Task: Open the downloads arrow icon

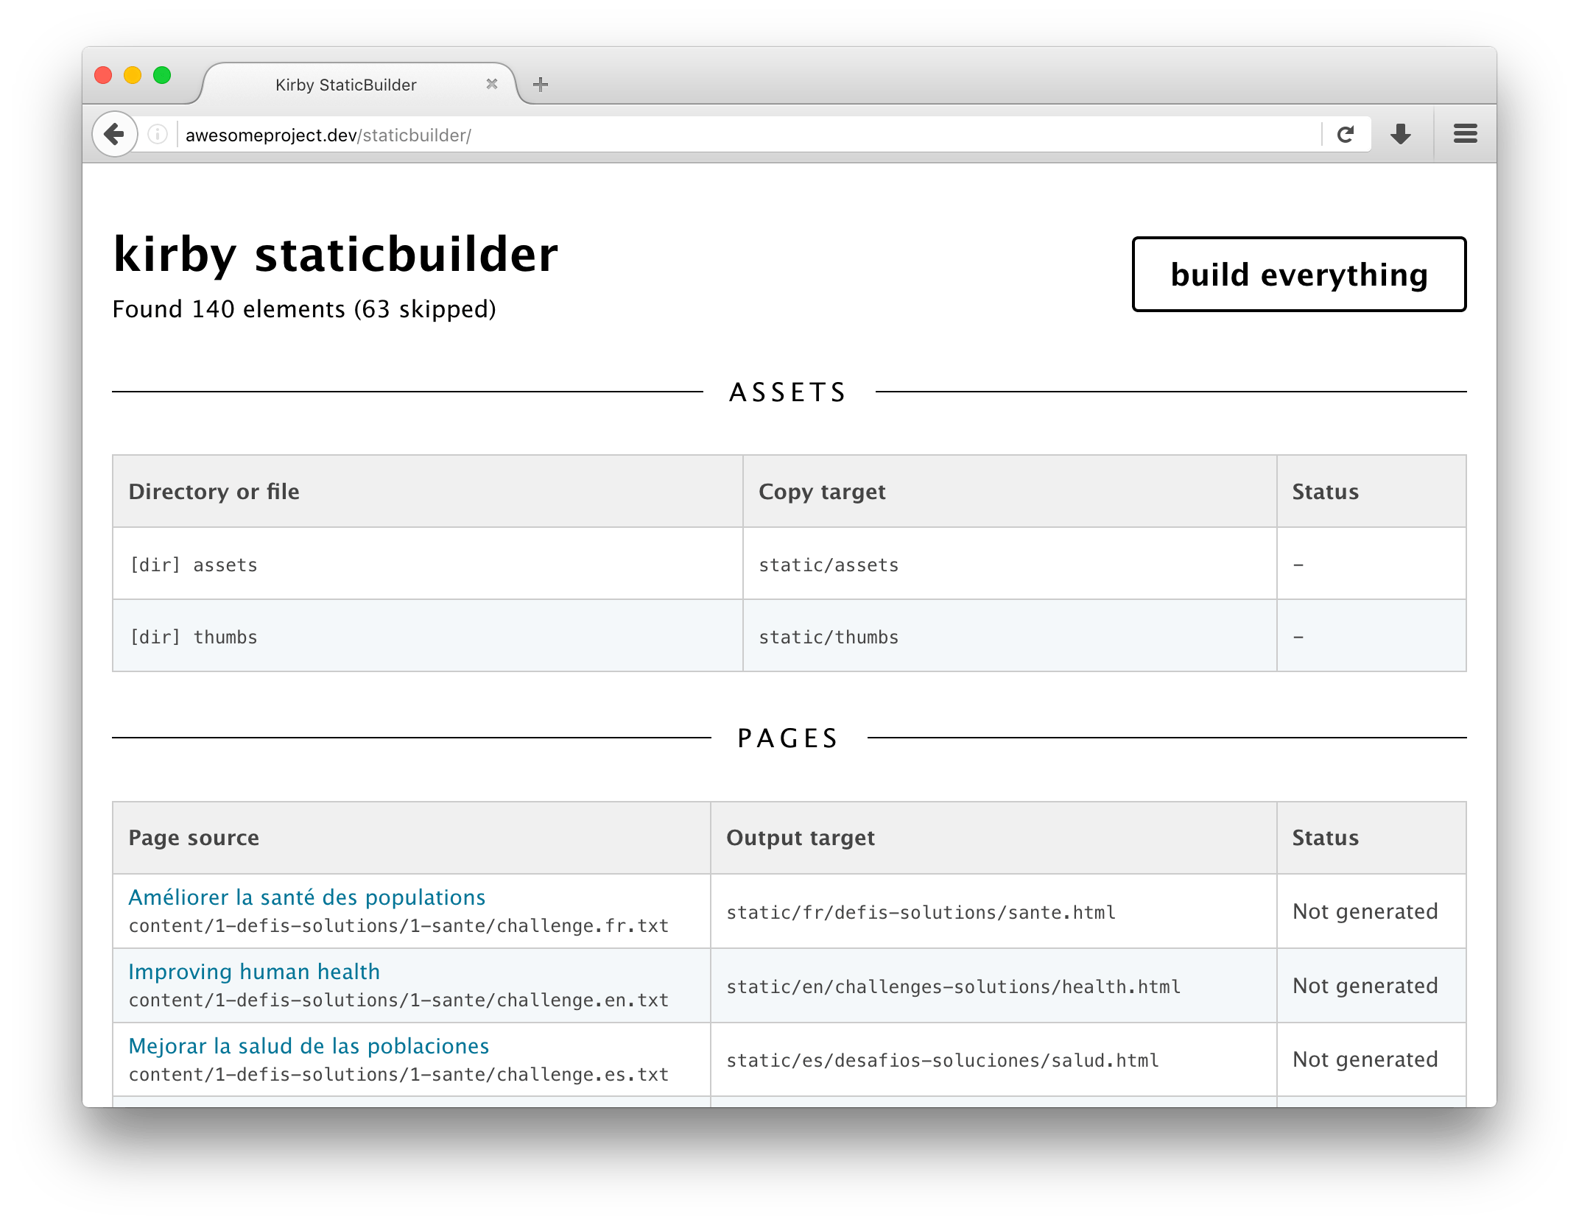Action: click(1400, 134)
